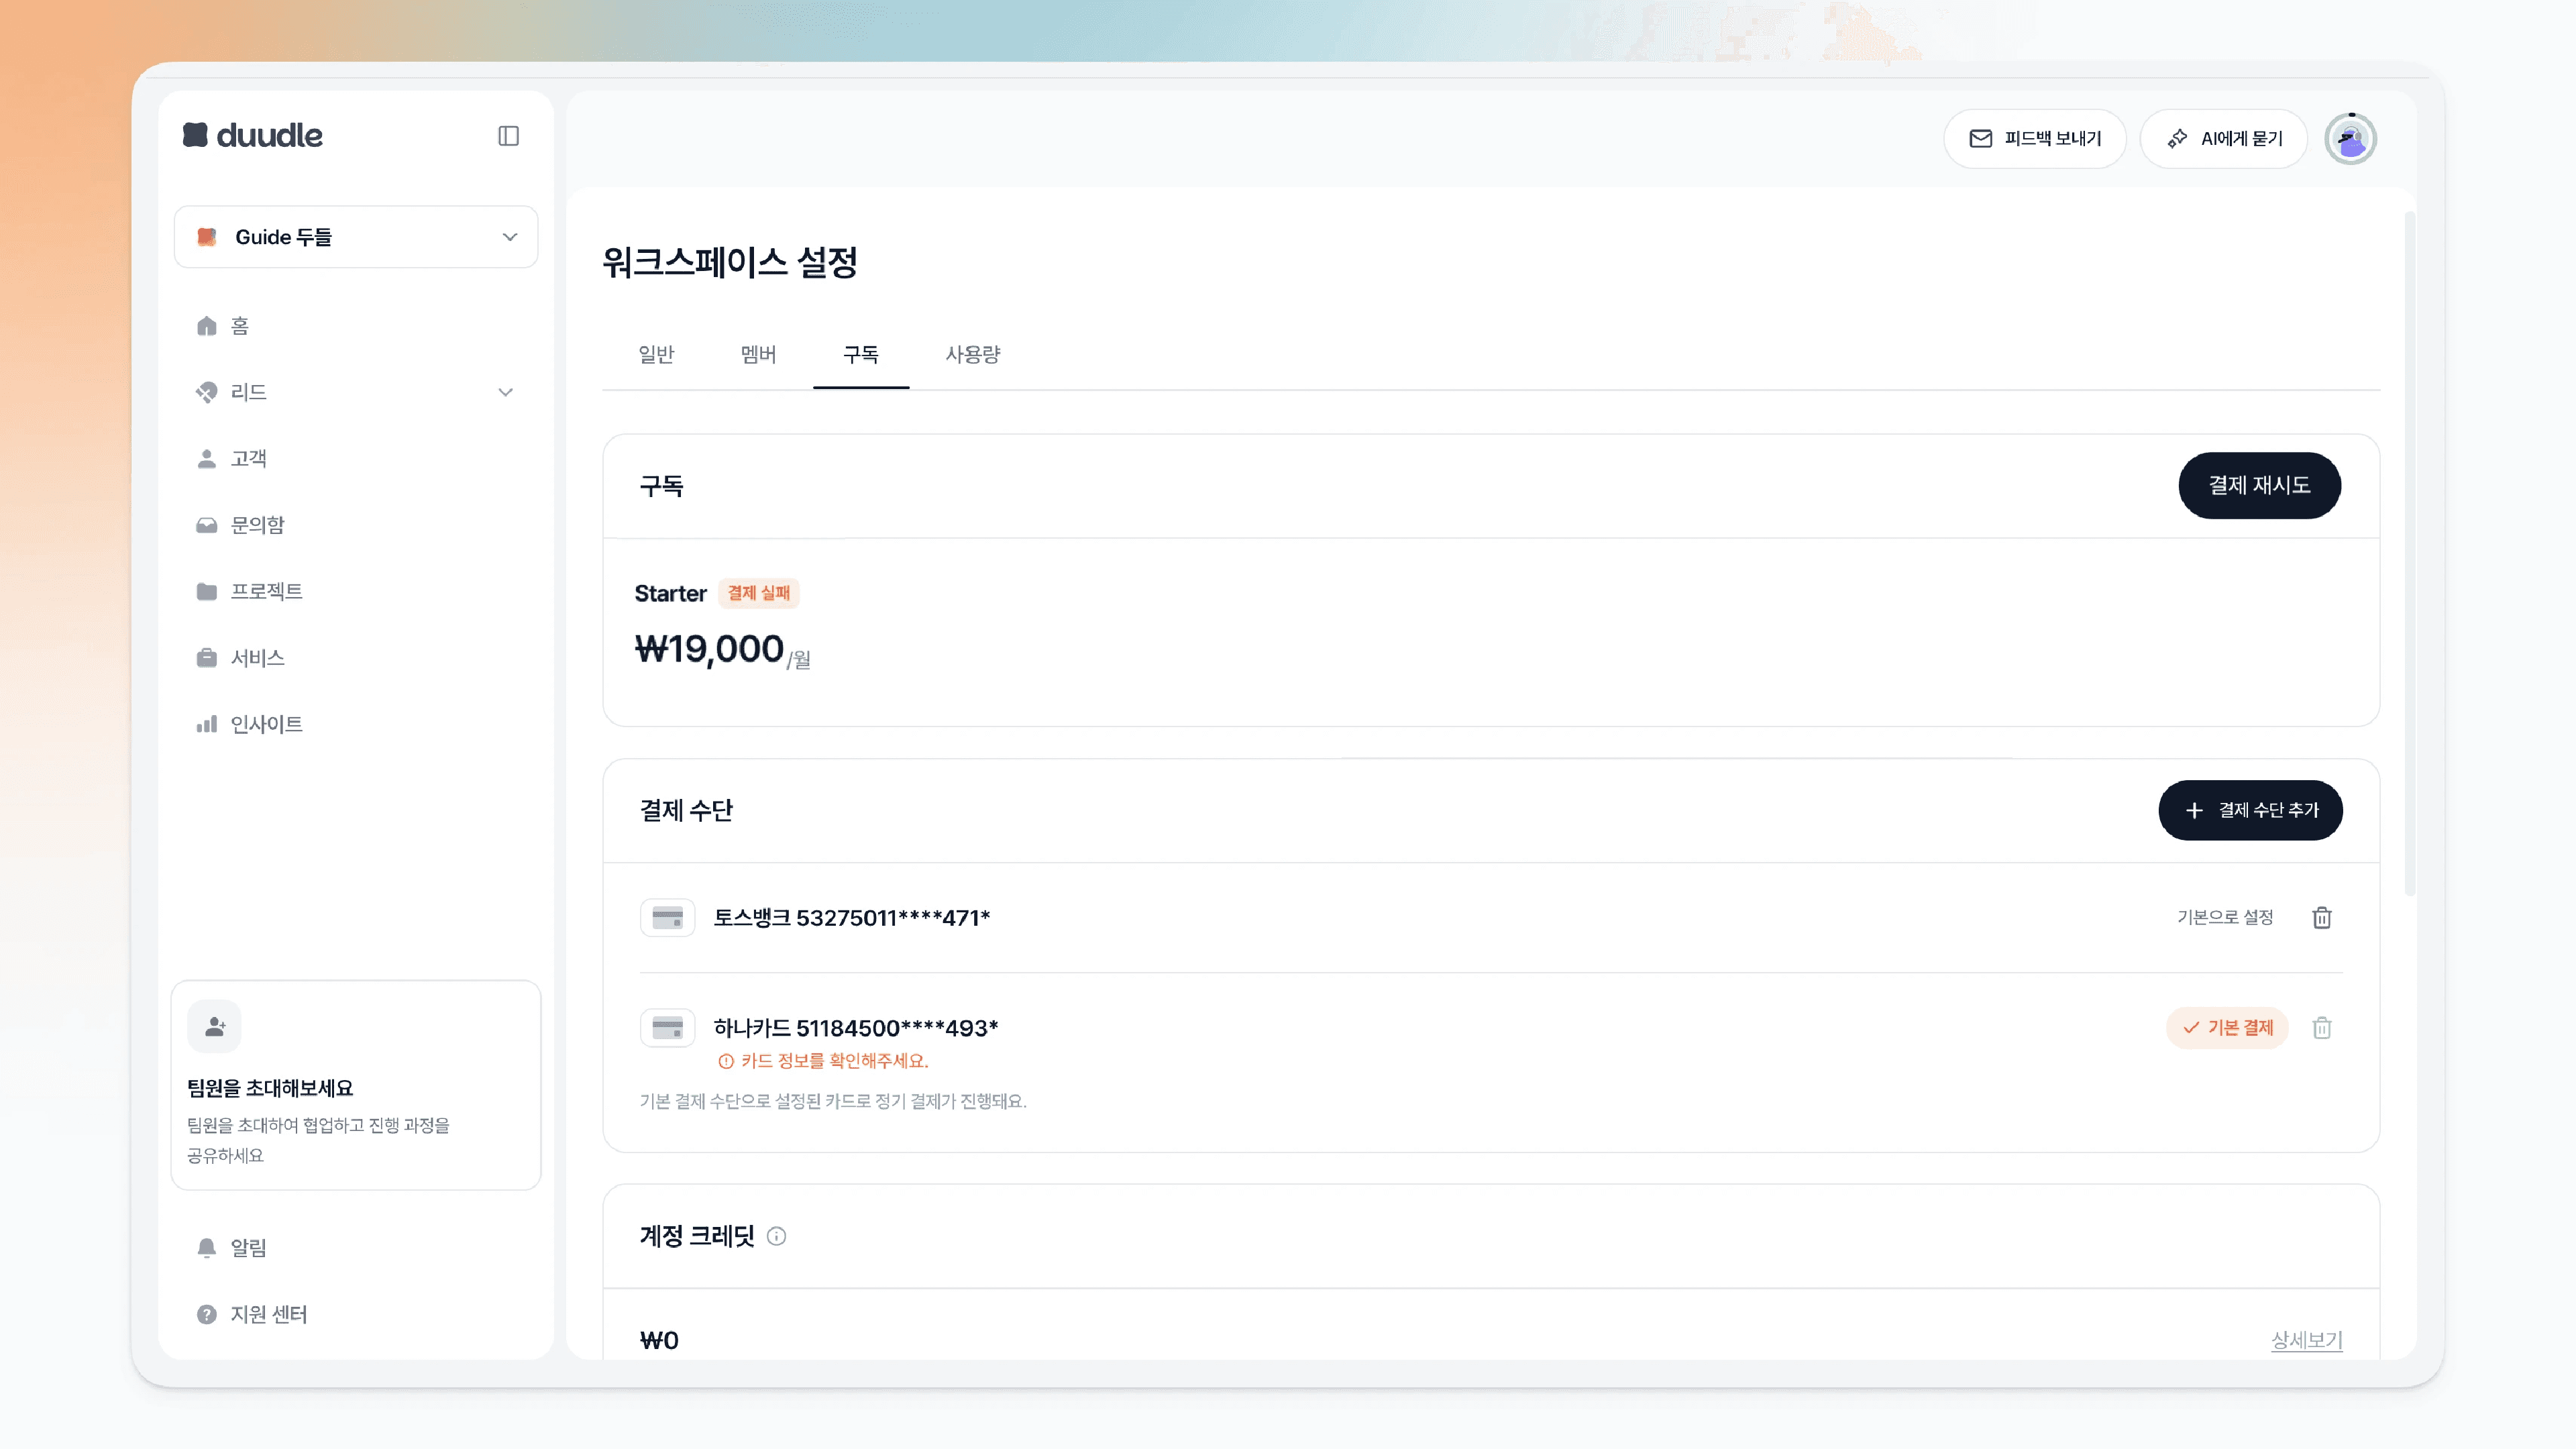The image size is (2576, 1449).
Task: Click 결제 수단 추가 button
Action: point(2250,810)
